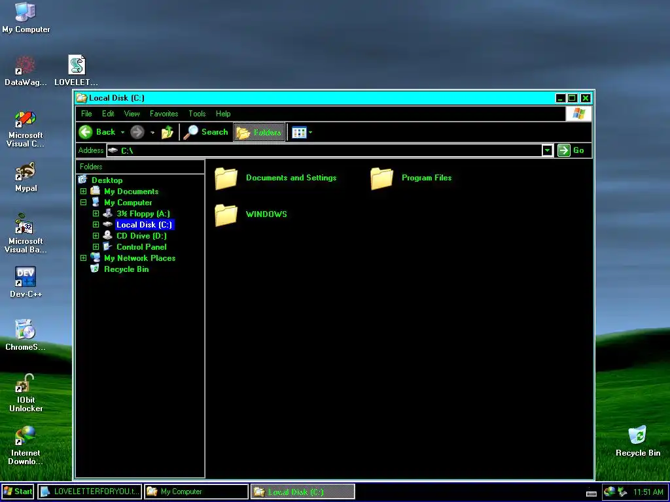Click the safely remove hardware tray icon
This screenshot has width=670, height=502.
pyautogui.click(x=623, y=492)
